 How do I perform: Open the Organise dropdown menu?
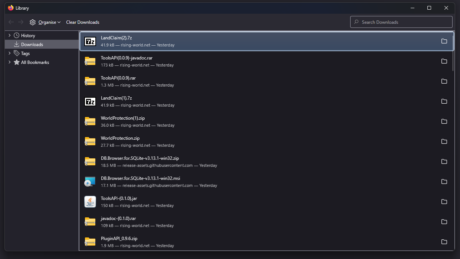pyautogui.click(x=45, y=22)
